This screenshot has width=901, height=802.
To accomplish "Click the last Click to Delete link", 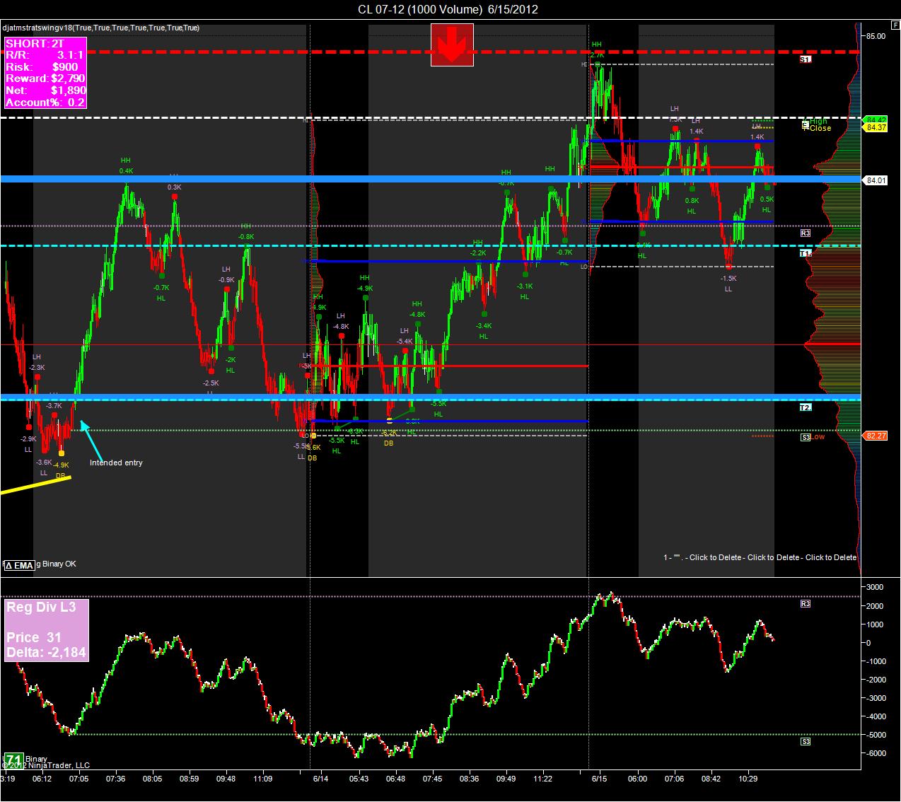I will [831, 557].
